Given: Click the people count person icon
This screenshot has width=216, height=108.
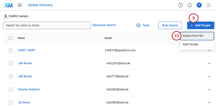Looking at the screenshot, I should point(6,16).
